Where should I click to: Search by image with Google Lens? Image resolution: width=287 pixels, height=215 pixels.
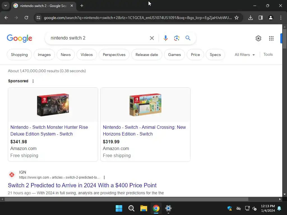pyautogui.click(x=177, y=38)
